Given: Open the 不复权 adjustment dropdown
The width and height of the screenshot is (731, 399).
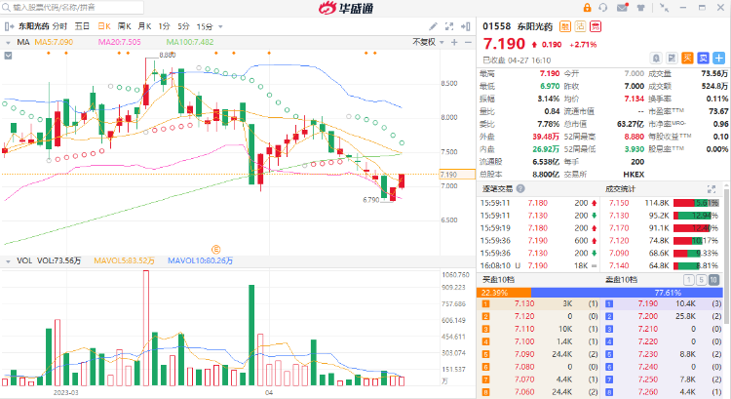Looking at the screenshot, I should [428, 42].
